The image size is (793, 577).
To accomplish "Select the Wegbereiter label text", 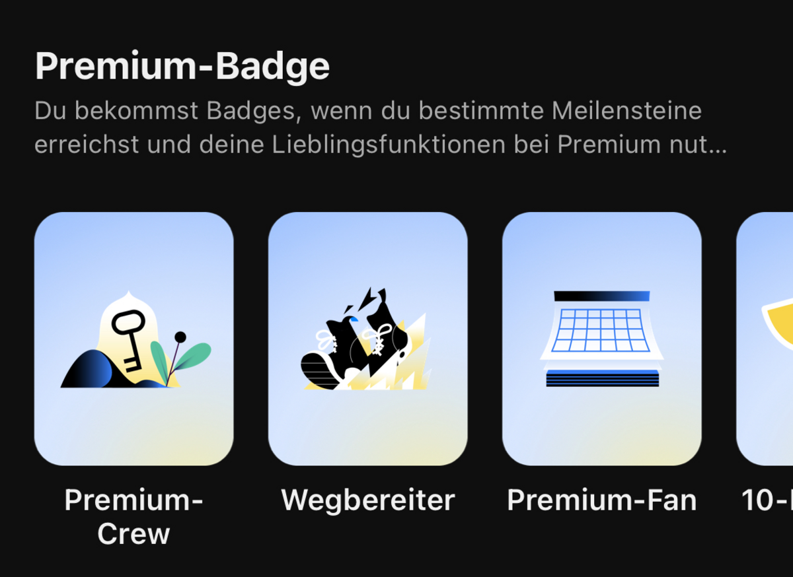I will tap(368, 500).
